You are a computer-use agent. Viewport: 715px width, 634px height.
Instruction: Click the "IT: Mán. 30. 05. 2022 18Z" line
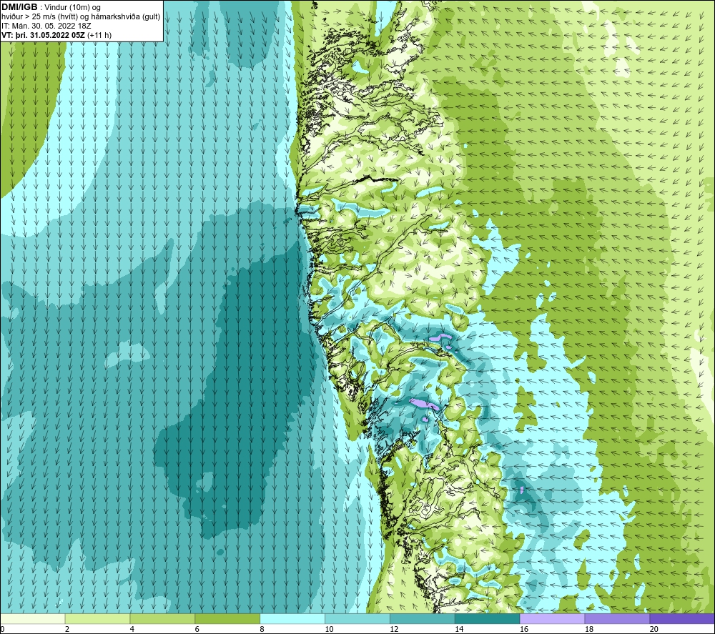[x=46, y=26]
